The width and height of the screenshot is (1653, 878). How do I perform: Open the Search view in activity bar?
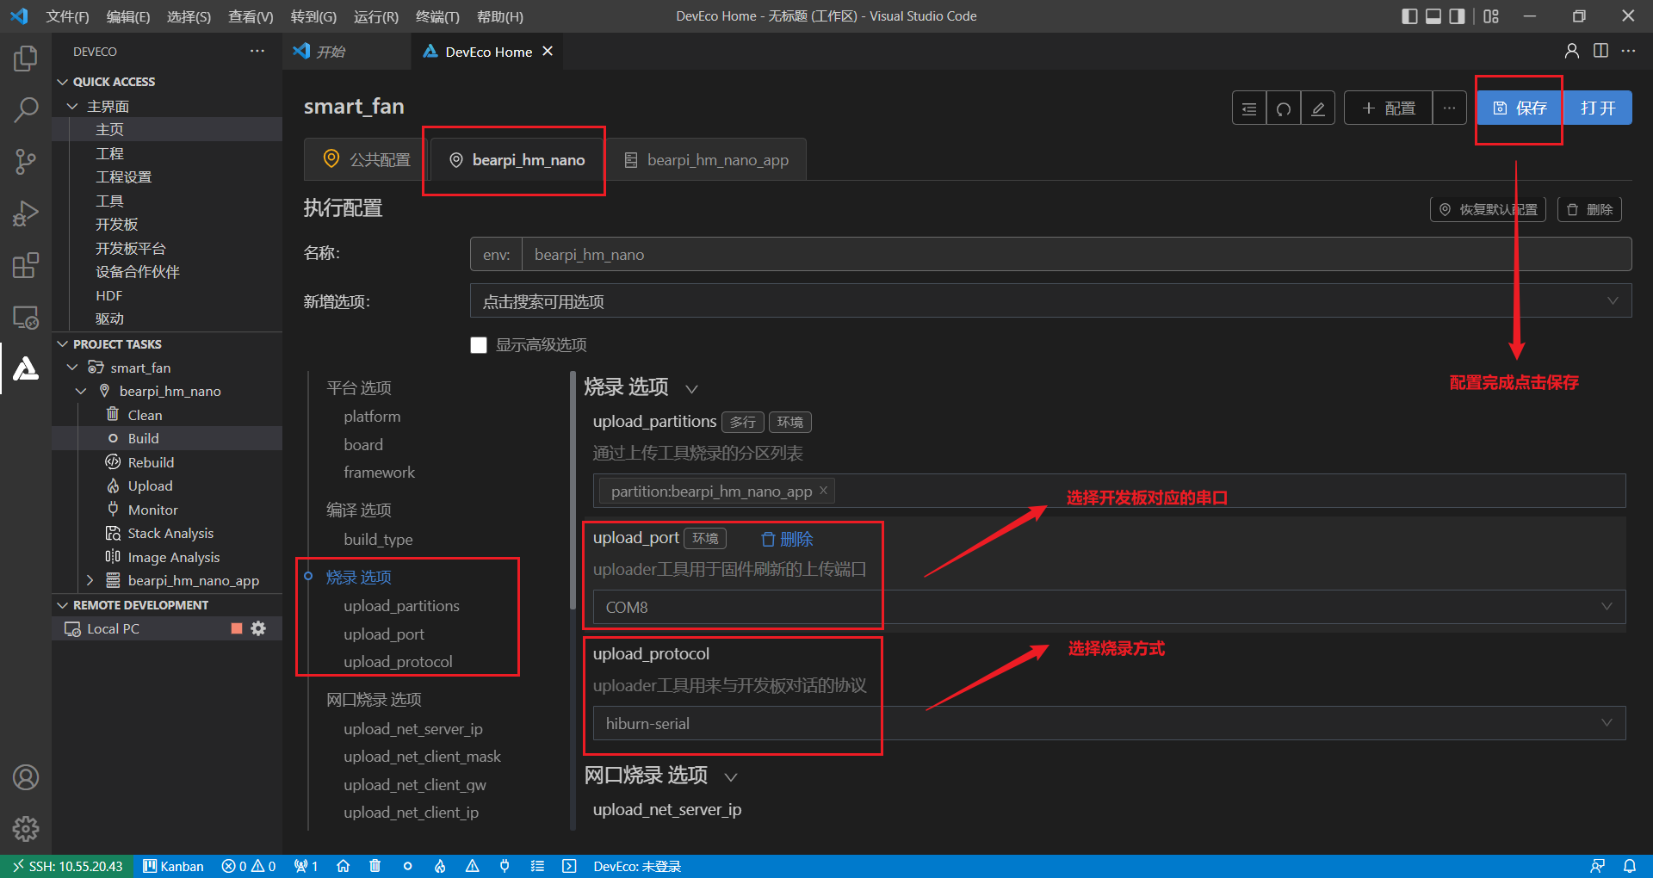(26, 109)
